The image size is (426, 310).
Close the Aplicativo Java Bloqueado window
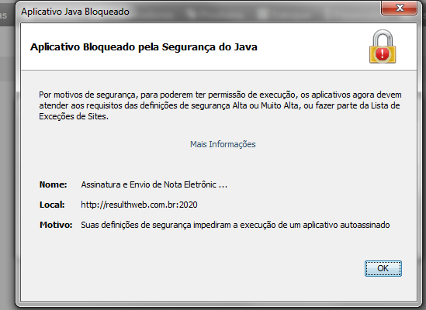[399, 8]
